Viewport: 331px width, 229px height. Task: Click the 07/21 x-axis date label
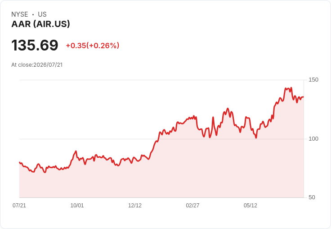(x=19, y=205)
